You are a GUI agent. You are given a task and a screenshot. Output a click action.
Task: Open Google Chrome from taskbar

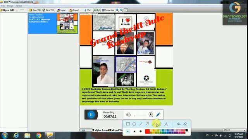coord(39,136)
